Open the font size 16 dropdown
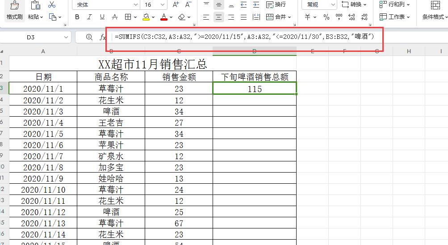This screenshot has width=448, height=245. point(162,5)
